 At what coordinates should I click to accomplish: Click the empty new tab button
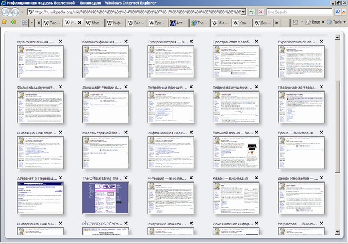point(285,23)
